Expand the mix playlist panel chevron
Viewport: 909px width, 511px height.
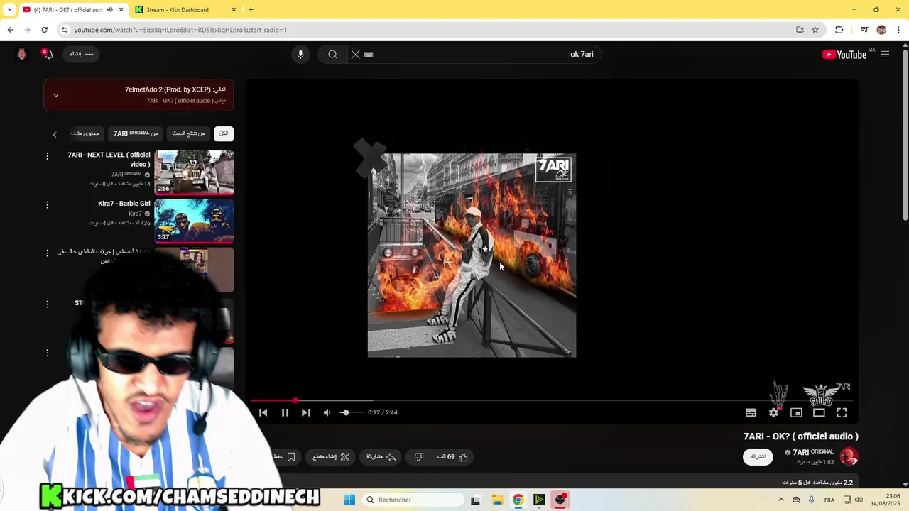[x=56, y=95]
